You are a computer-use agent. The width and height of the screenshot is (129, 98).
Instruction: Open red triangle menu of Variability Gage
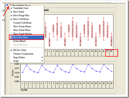tap(11, 5)
